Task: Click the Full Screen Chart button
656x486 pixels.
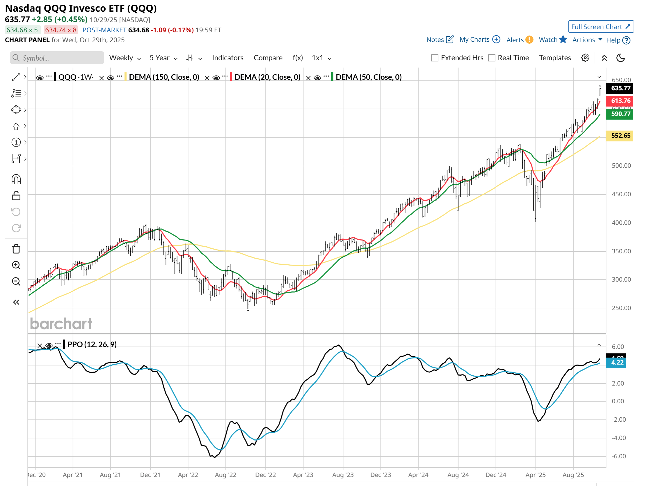Action: (601, 26)
